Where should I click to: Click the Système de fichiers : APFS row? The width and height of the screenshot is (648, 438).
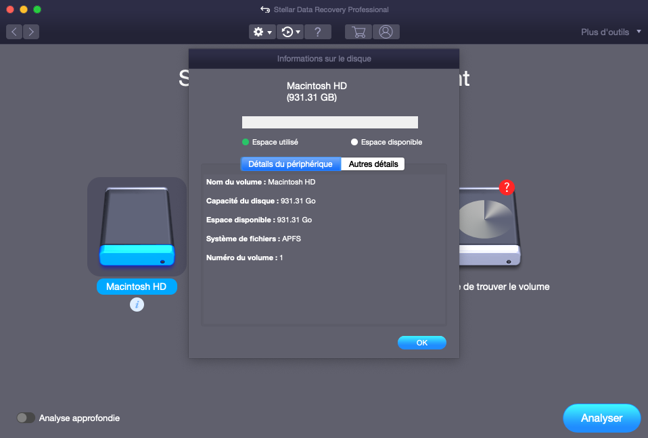(254, 239)
